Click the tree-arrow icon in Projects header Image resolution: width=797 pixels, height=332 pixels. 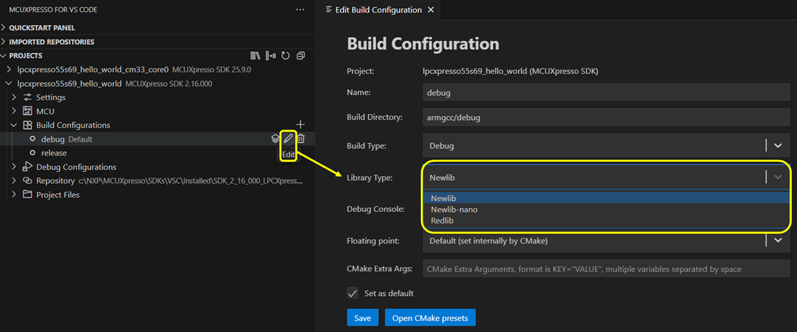[271, 56]
